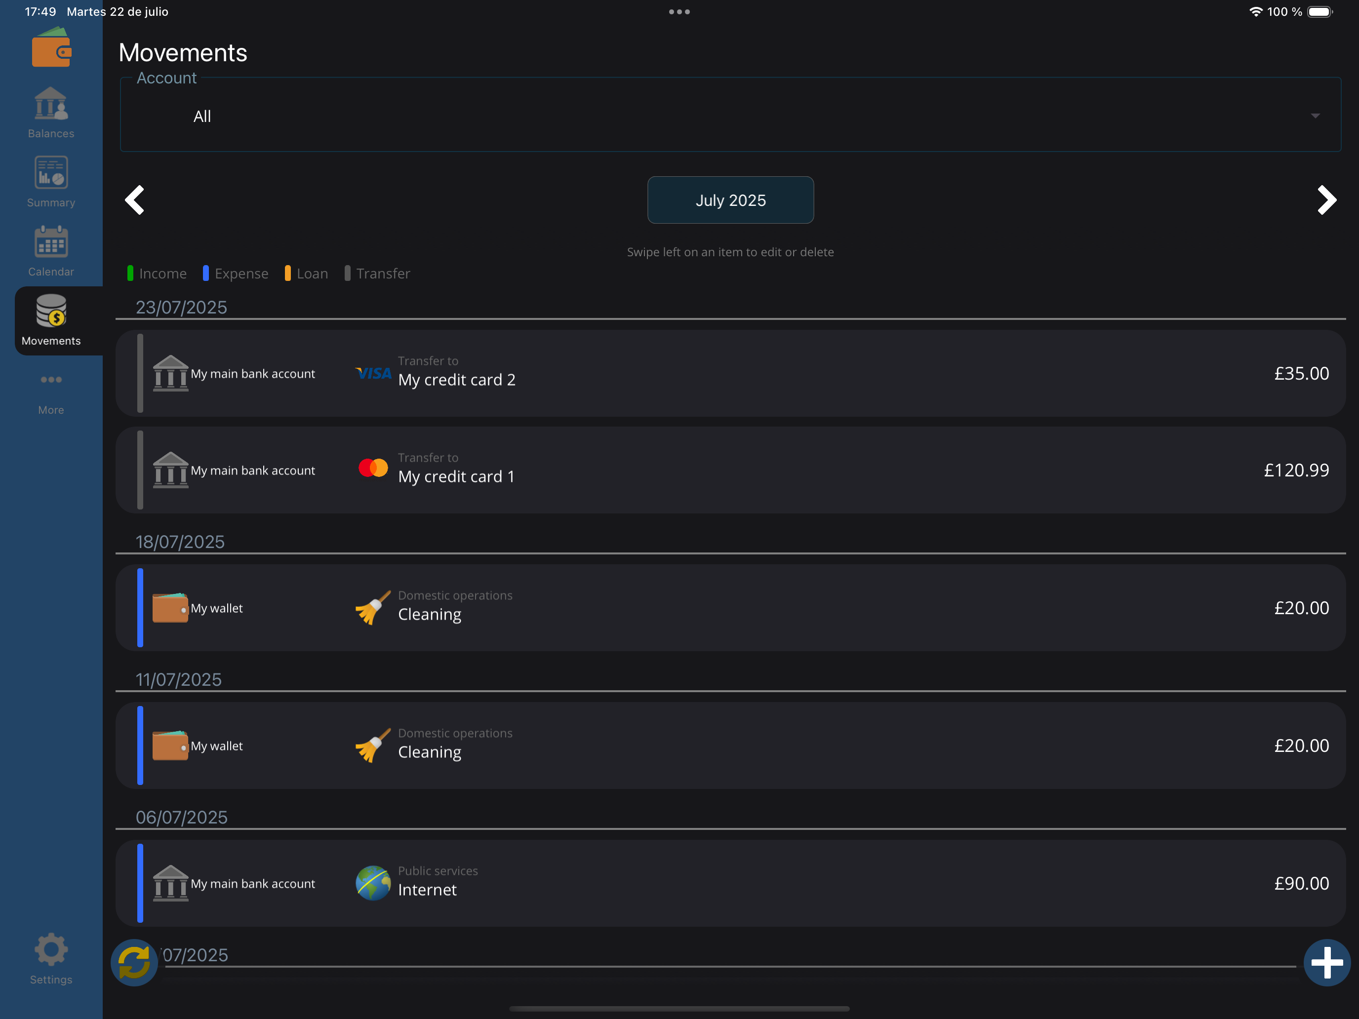The height and width of the screenshot is (1019, 1359).
Task: Click the green Income legend marker
Action: [130, 274]
